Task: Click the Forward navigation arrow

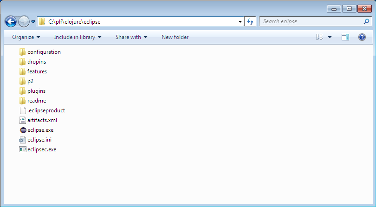Action: coord(24,22)
